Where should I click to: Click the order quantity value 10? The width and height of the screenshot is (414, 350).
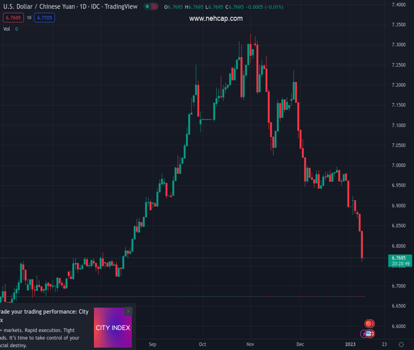coord(29,18)
